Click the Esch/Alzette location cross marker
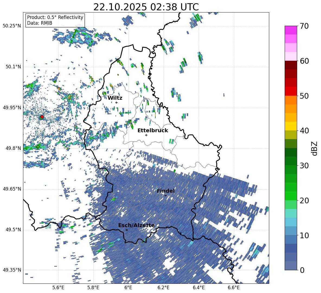321x293 pixels. tap(127, 230)
